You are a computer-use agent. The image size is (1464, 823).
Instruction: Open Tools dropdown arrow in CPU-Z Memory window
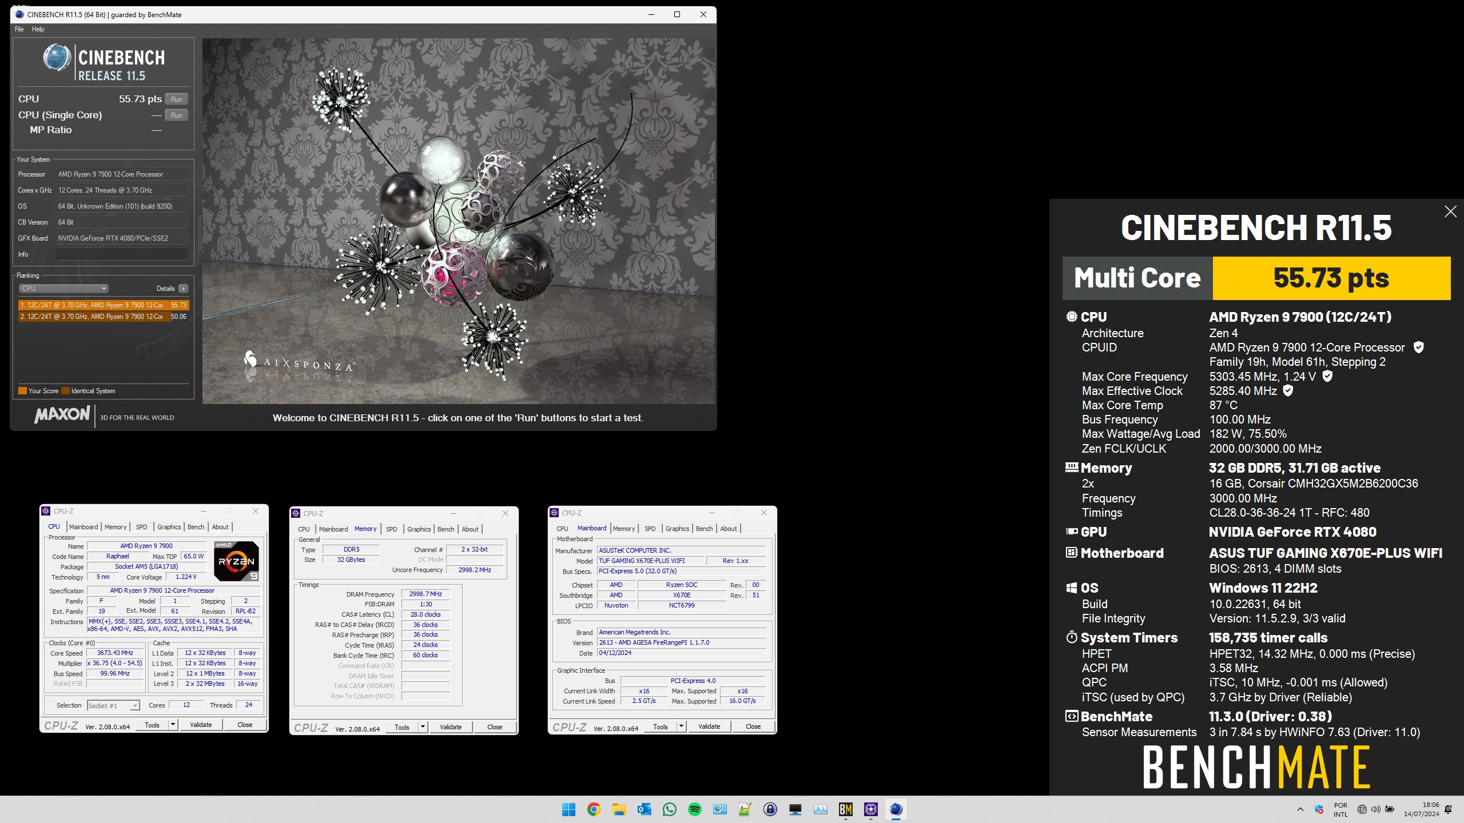[x=423, y=727]
